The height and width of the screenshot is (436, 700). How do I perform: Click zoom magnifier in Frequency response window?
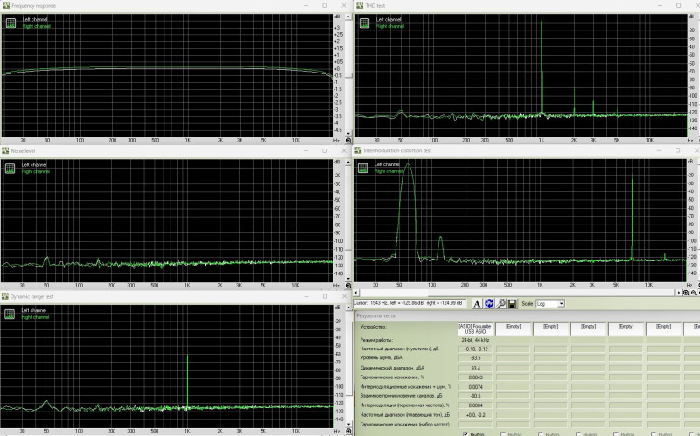point(348,141)
